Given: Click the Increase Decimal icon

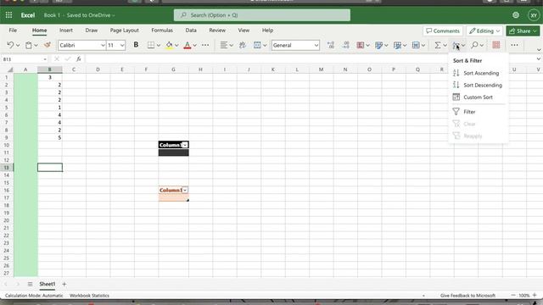Looking at the screenshot, I should (331, 45).
